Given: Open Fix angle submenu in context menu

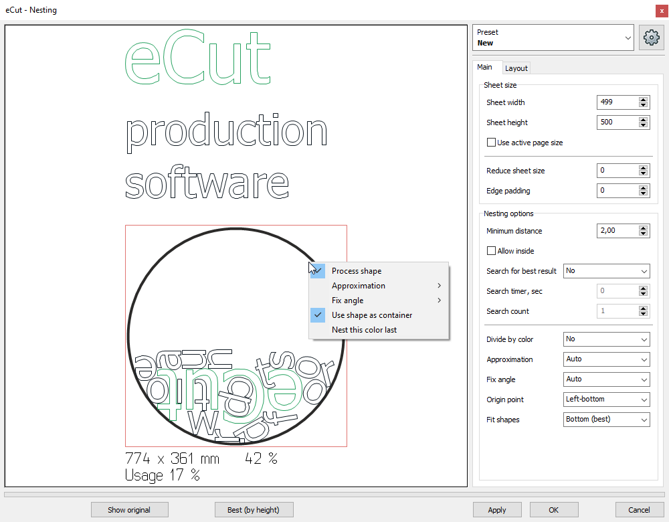Looking at the screenshot, I should [x=348, y=300].
